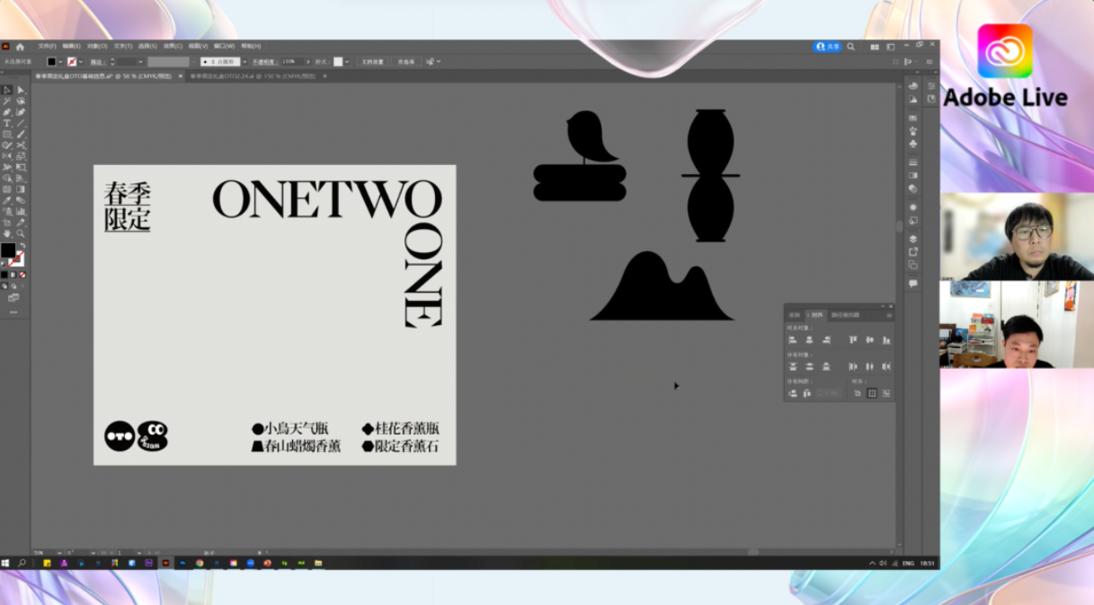The image size is (1094, 605).
Task: Open the Asset Export panel icon
Action: [x=912, y=251]
